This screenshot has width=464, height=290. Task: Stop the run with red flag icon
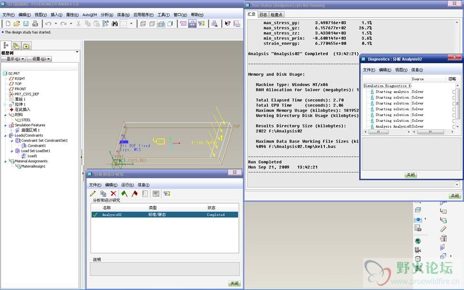pos(135,193)
